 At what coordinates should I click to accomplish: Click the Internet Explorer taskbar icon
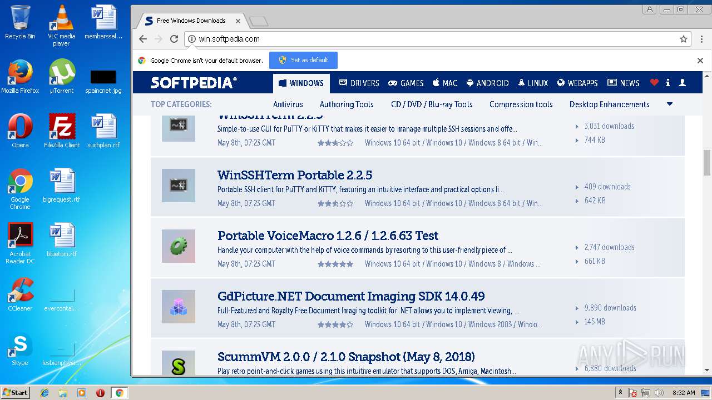point(44,393)
